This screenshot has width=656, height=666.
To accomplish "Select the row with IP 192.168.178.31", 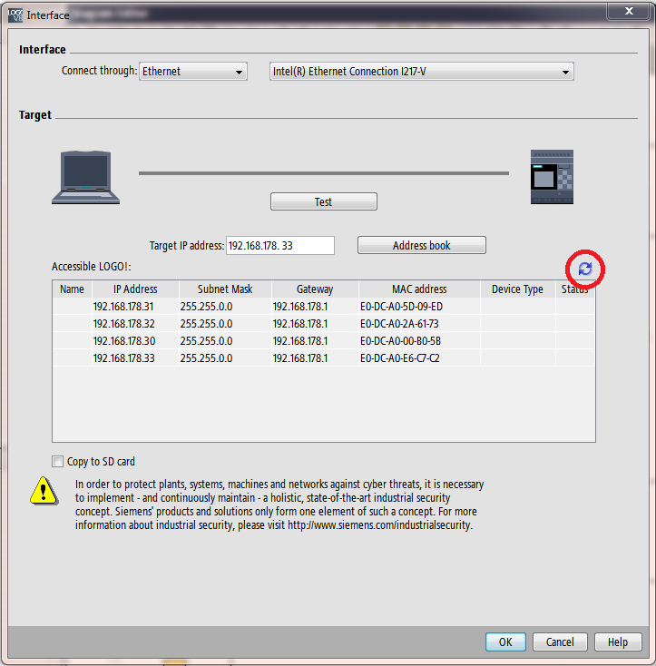I will click(324, 307).
